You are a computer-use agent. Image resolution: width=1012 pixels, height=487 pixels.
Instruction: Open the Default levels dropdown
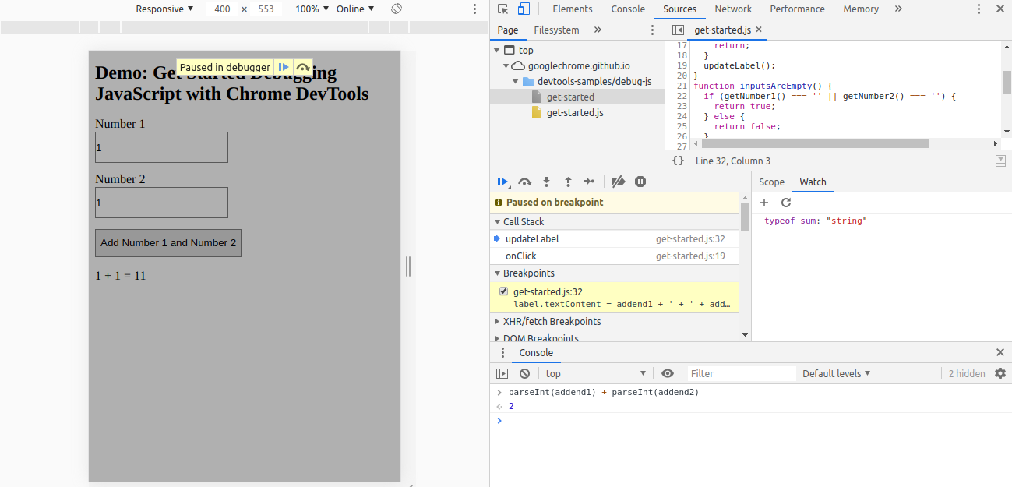(836, 373)
